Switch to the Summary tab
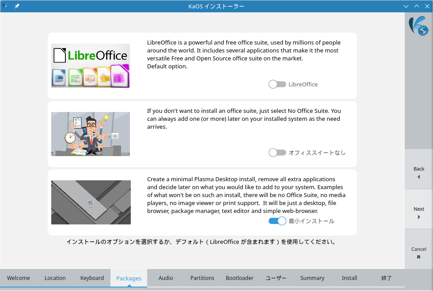The height and width of the screenshot is (291, 433). click(x=312, y=278)
